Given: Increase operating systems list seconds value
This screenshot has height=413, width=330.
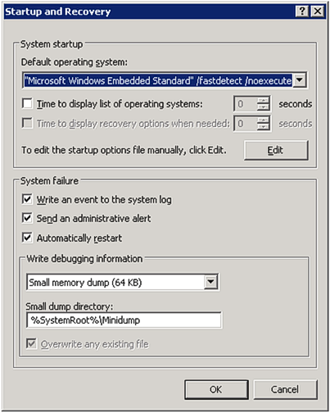Looking at the screenshot, I should point(263,100).
